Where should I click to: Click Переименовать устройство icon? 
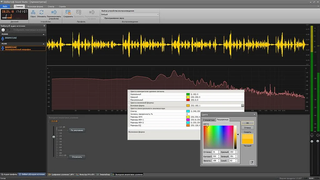click(x=54, y=12)
